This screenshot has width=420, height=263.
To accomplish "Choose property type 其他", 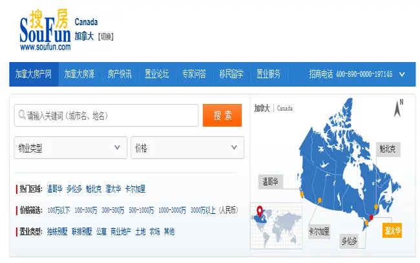I will 169,232.
